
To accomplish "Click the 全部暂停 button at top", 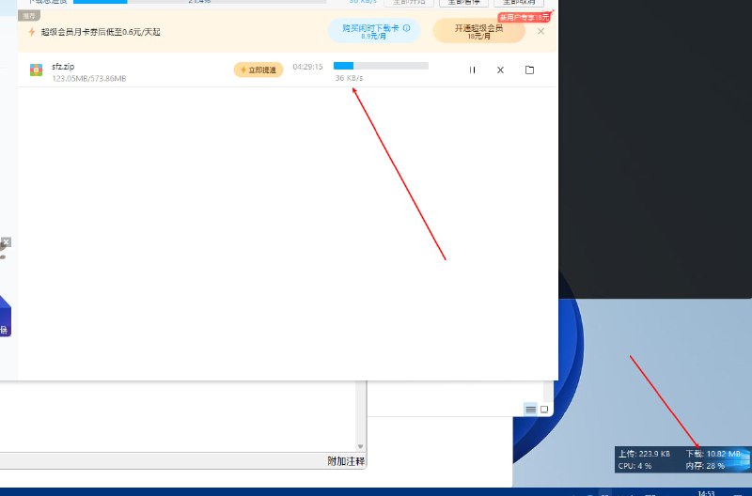I will [x=463, y=3].
